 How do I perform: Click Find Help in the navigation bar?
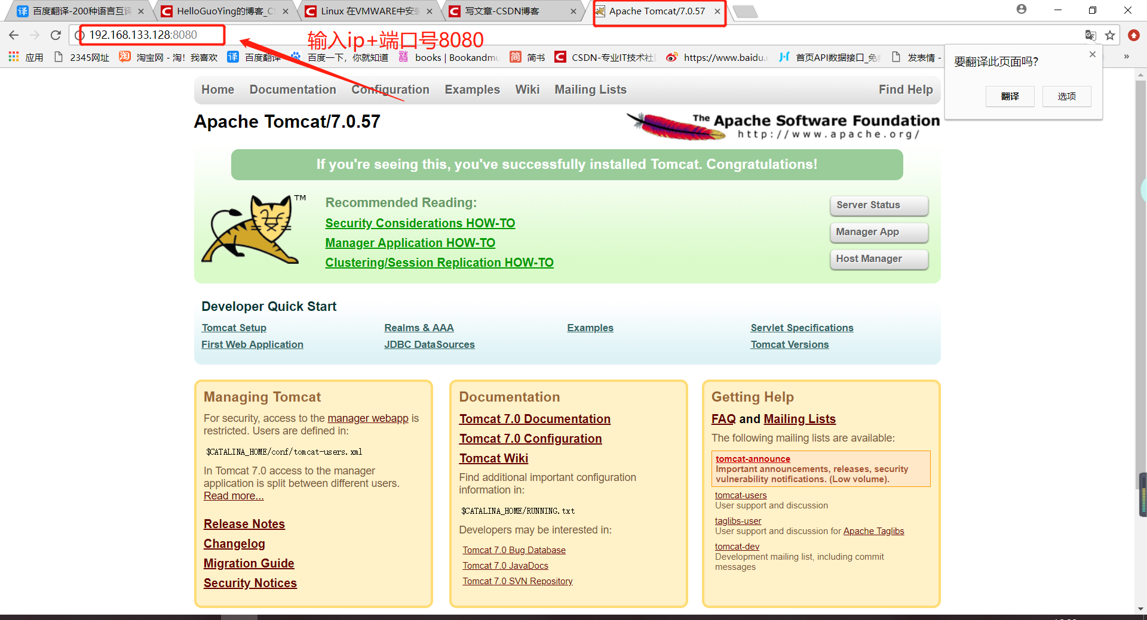pos(906,90)
